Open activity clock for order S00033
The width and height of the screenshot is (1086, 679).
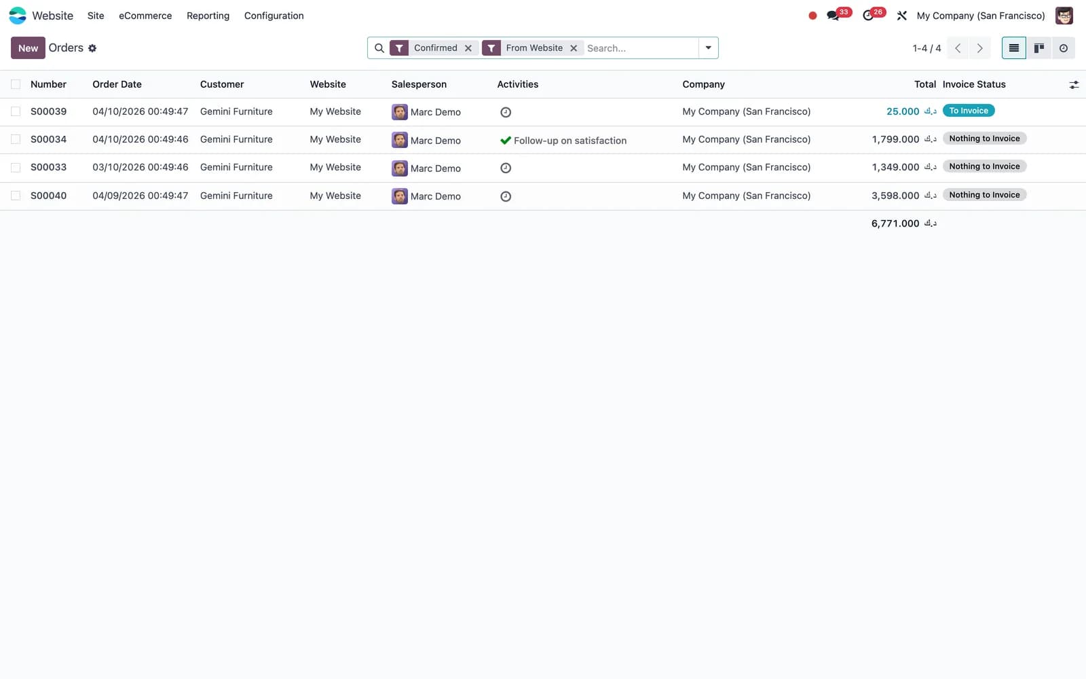[x=506, y=168]
